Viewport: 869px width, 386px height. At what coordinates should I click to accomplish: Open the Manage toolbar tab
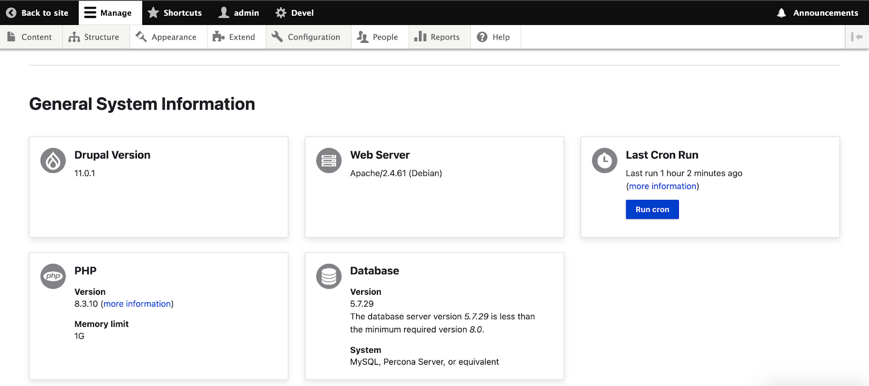tap(110, 12)
